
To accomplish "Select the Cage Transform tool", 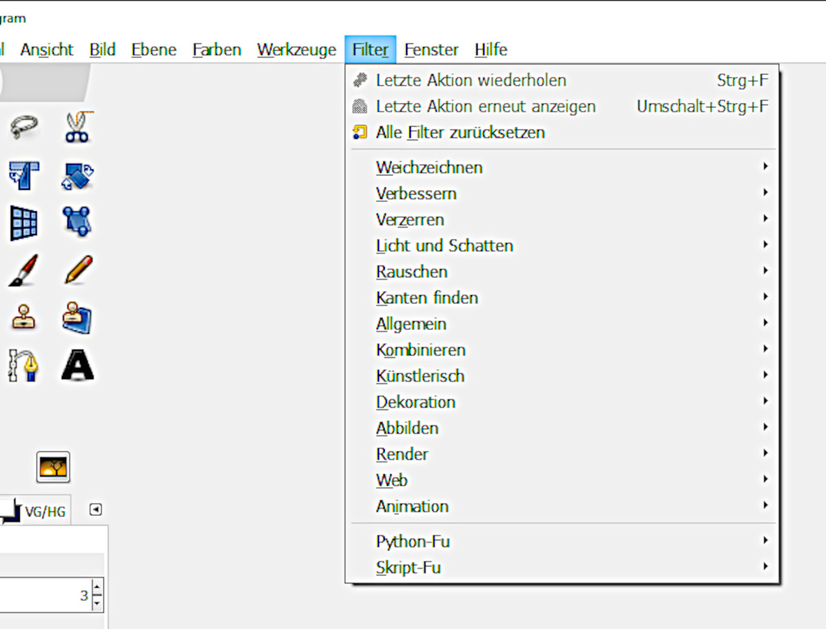I will point(77,222).
